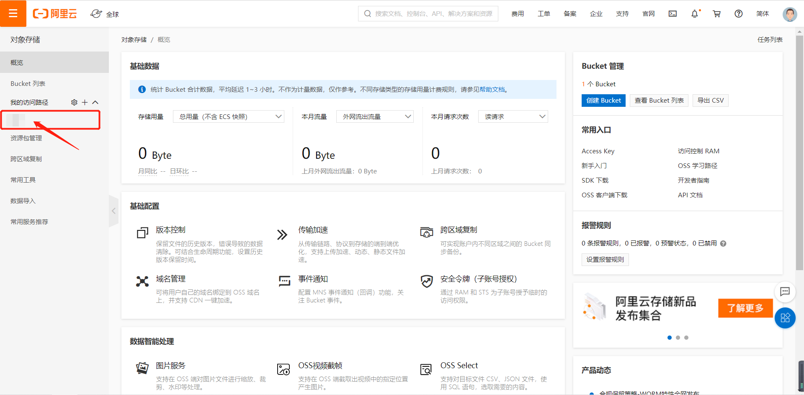Click the OSS Select icon
Image resolution: width=804 pixels, height=395 pixels.
coord(426,369)
